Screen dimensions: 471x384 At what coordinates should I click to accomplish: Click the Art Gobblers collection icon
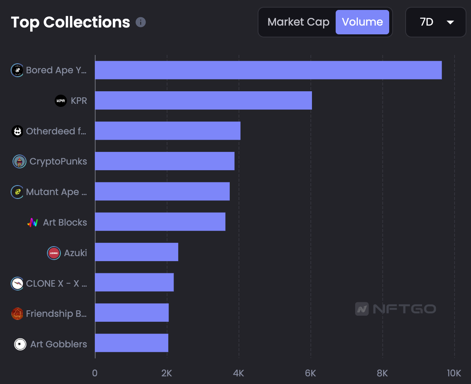pos(20,344)
